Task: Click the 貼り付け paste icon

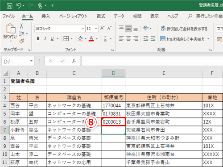Action: click(x=10, y=29)
